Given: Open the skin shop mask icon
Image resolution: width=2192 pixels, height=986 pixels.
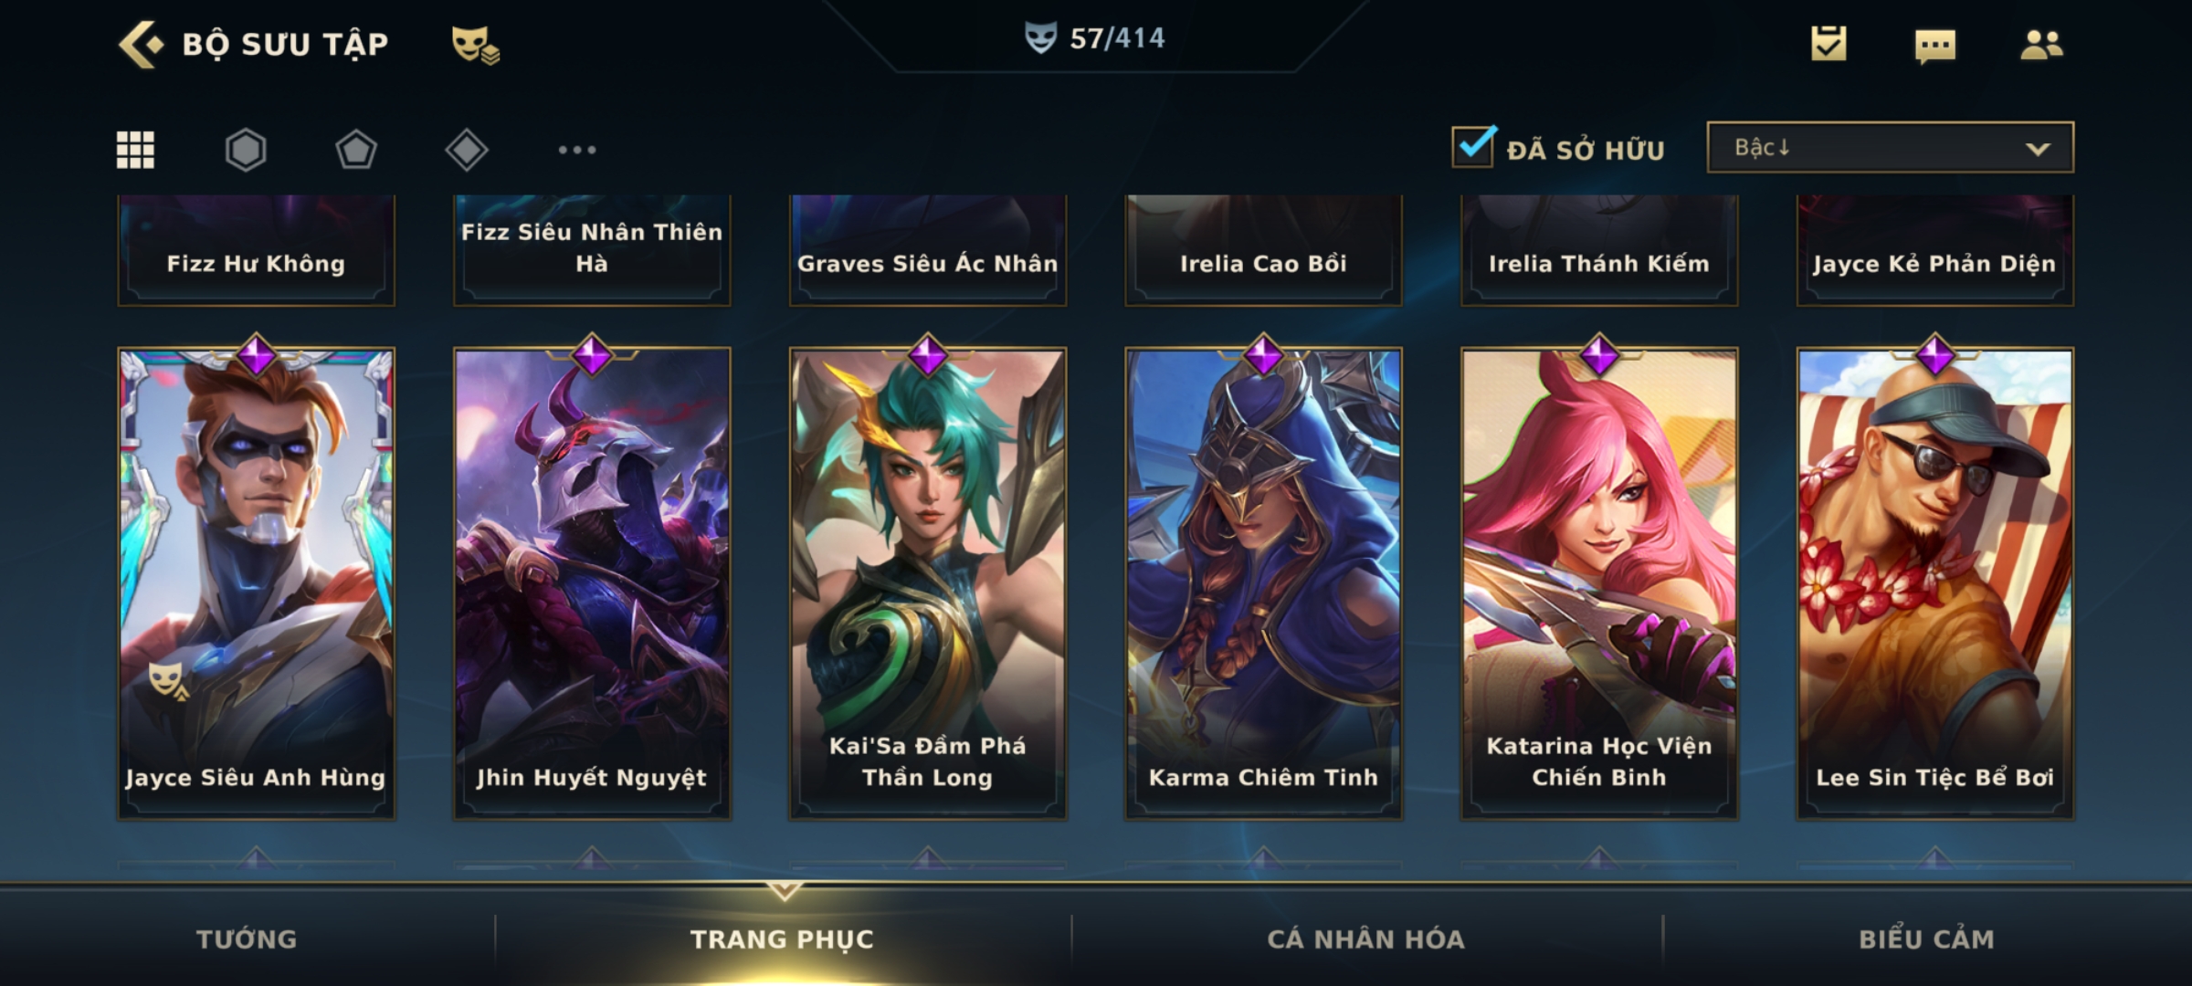Looking at the screenshot, I should pyautogui.click(x=475, y=45).
